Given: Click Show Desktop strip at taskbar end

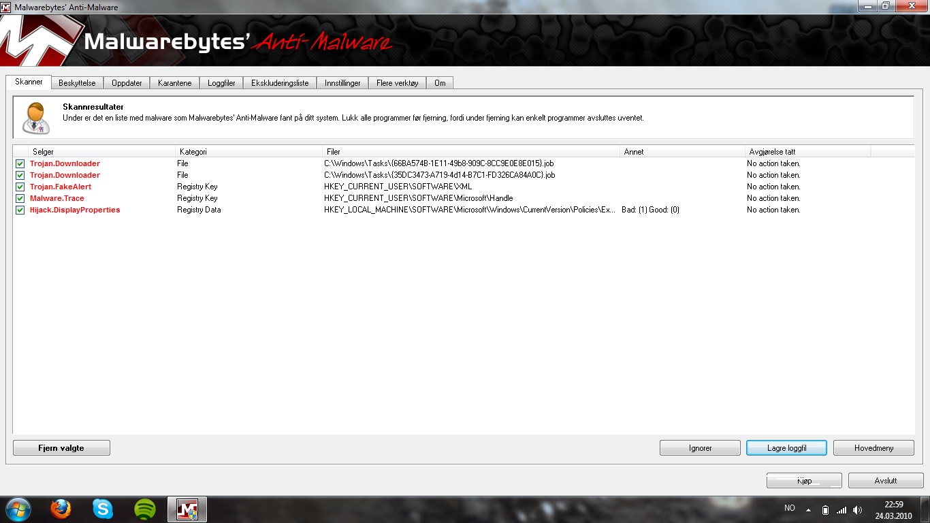Looking at the screenshot, I should (925, 509).
